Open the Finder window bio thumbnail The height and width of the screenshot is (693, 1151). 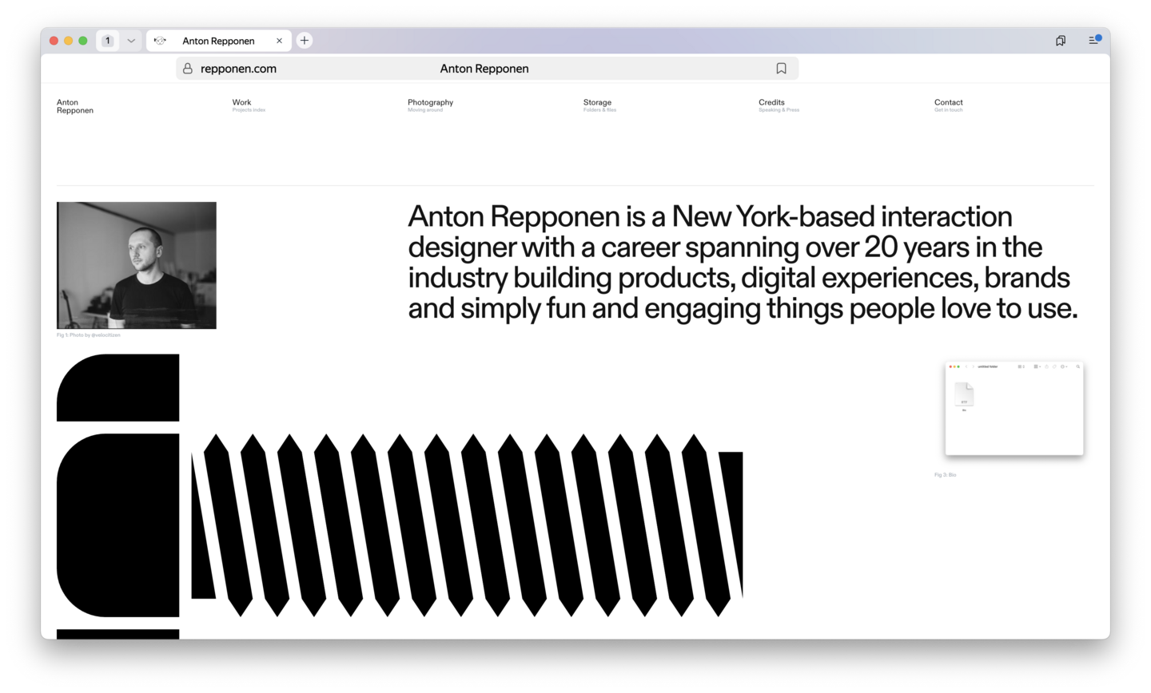point(1014,409)
